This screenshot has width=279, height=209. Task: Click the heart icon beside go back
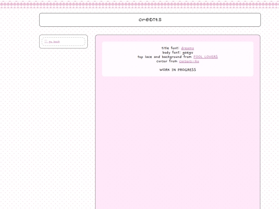click(46, 41)
